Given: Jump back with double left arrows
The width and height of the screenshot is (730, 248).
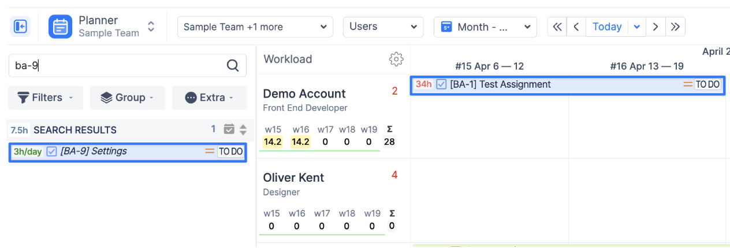Looking at the screenshot, I should click(557, 27).
